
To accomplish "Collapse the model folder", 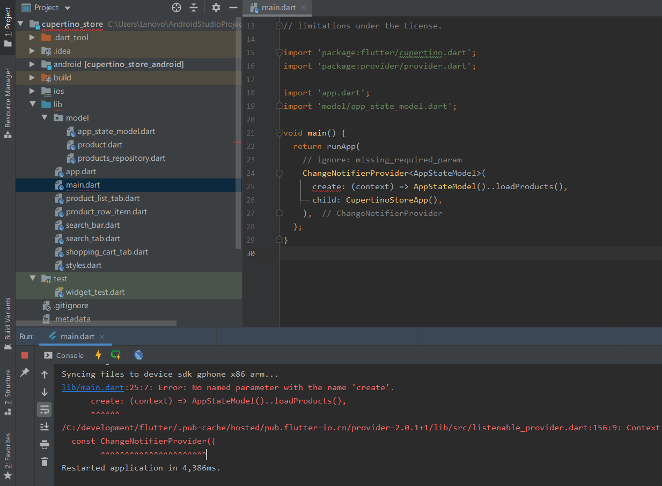I will tap(45, 118).
